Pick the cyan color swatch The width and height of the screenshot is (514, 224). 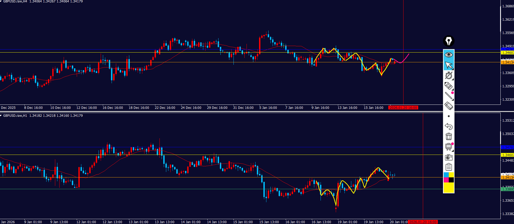(446, 175)
